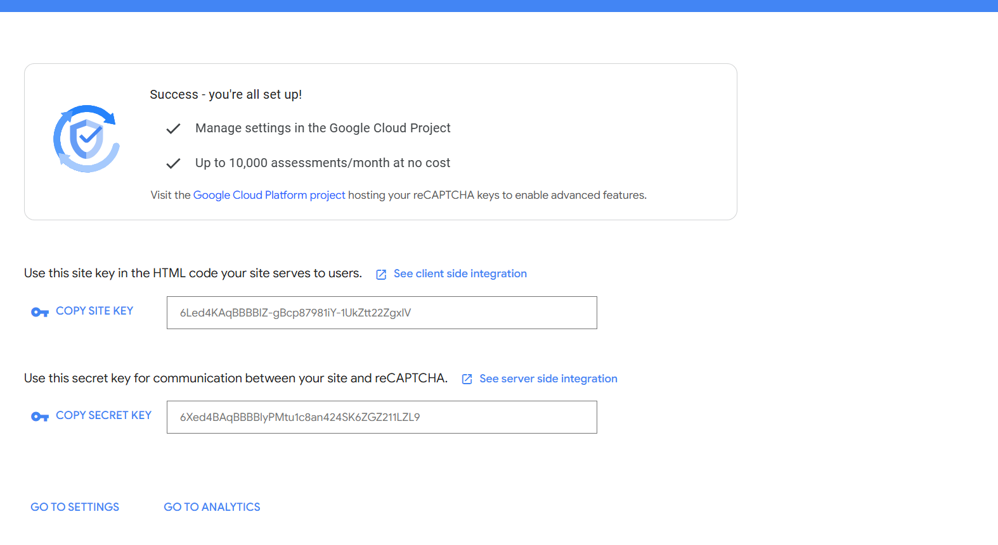Open the Google Cloud Platform project link

(269, 195)
